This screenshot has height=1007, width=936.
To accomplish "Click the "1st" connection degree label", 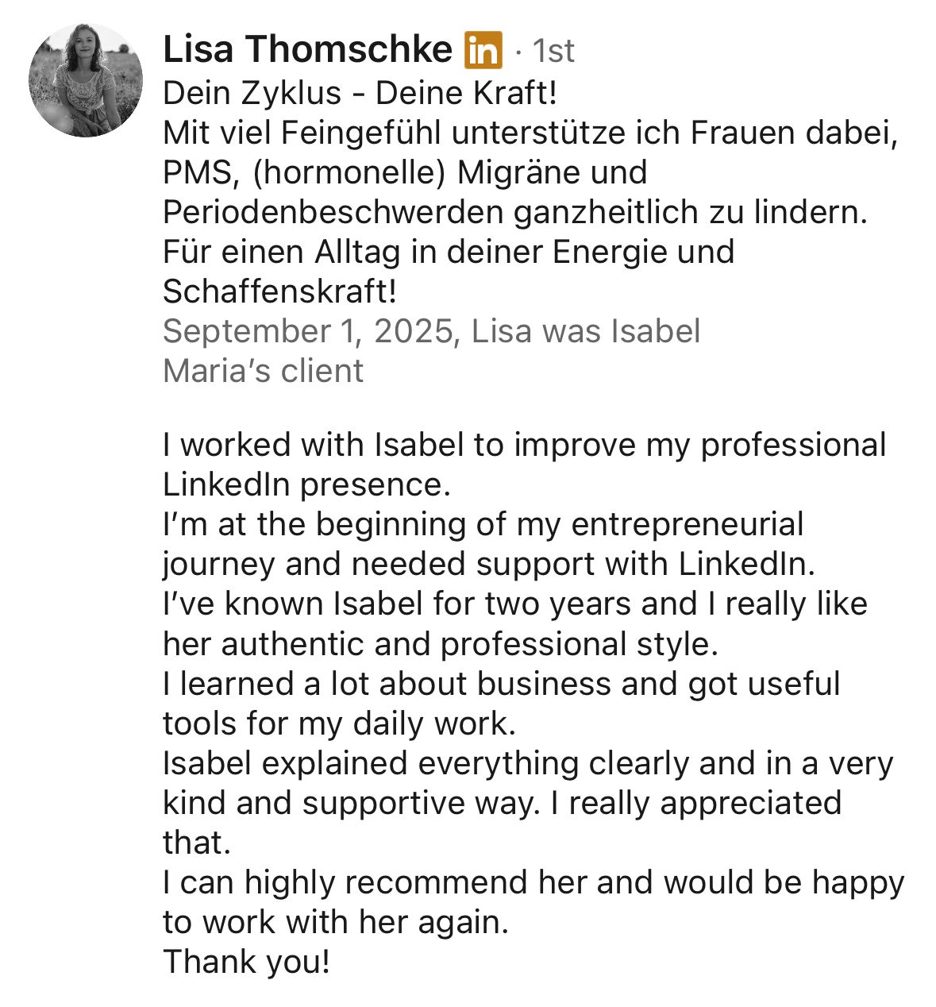I will pyautogui.click(x=553, y=52).
